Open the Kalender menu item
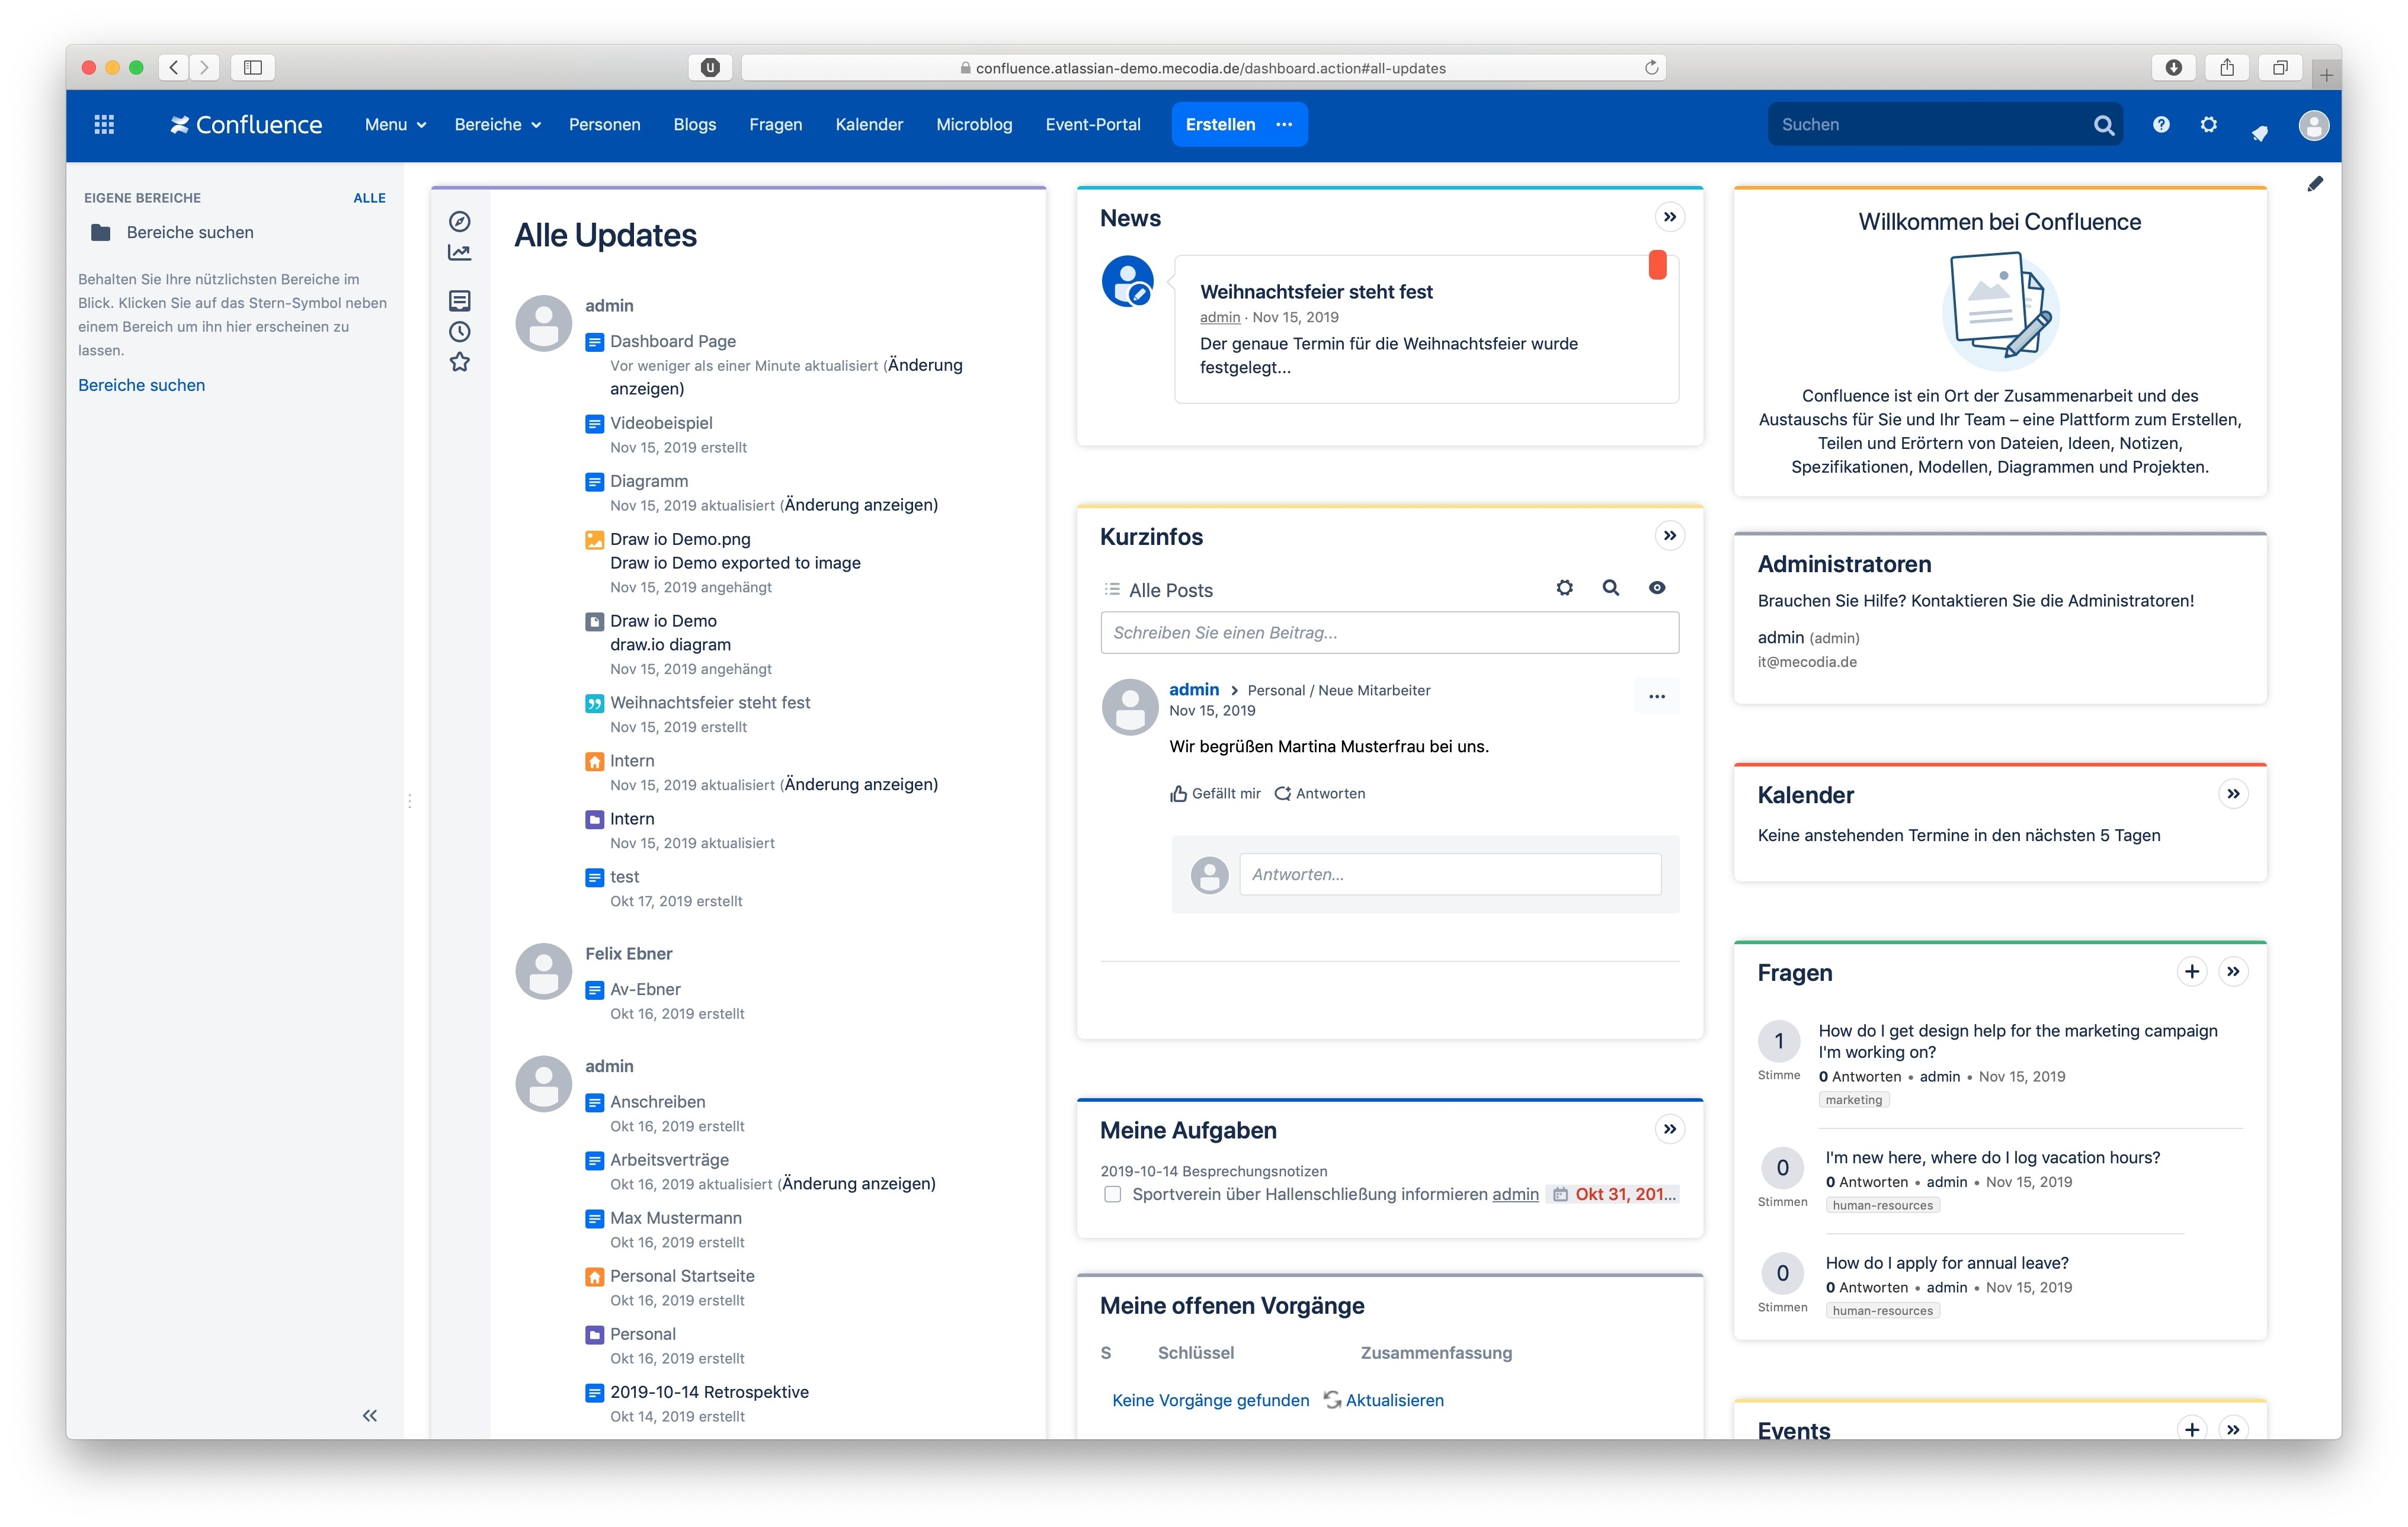Image resolution: width=2408 pixels, height=1527 pixels. (868, 124)
